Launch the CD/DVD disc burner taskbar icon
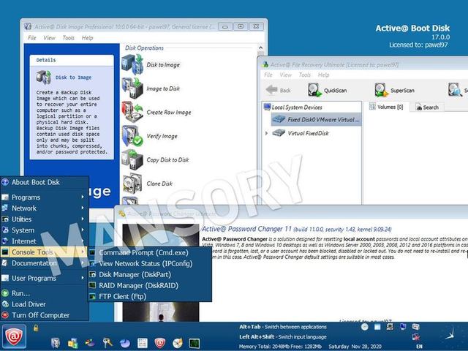 click(x=178, y=343)
